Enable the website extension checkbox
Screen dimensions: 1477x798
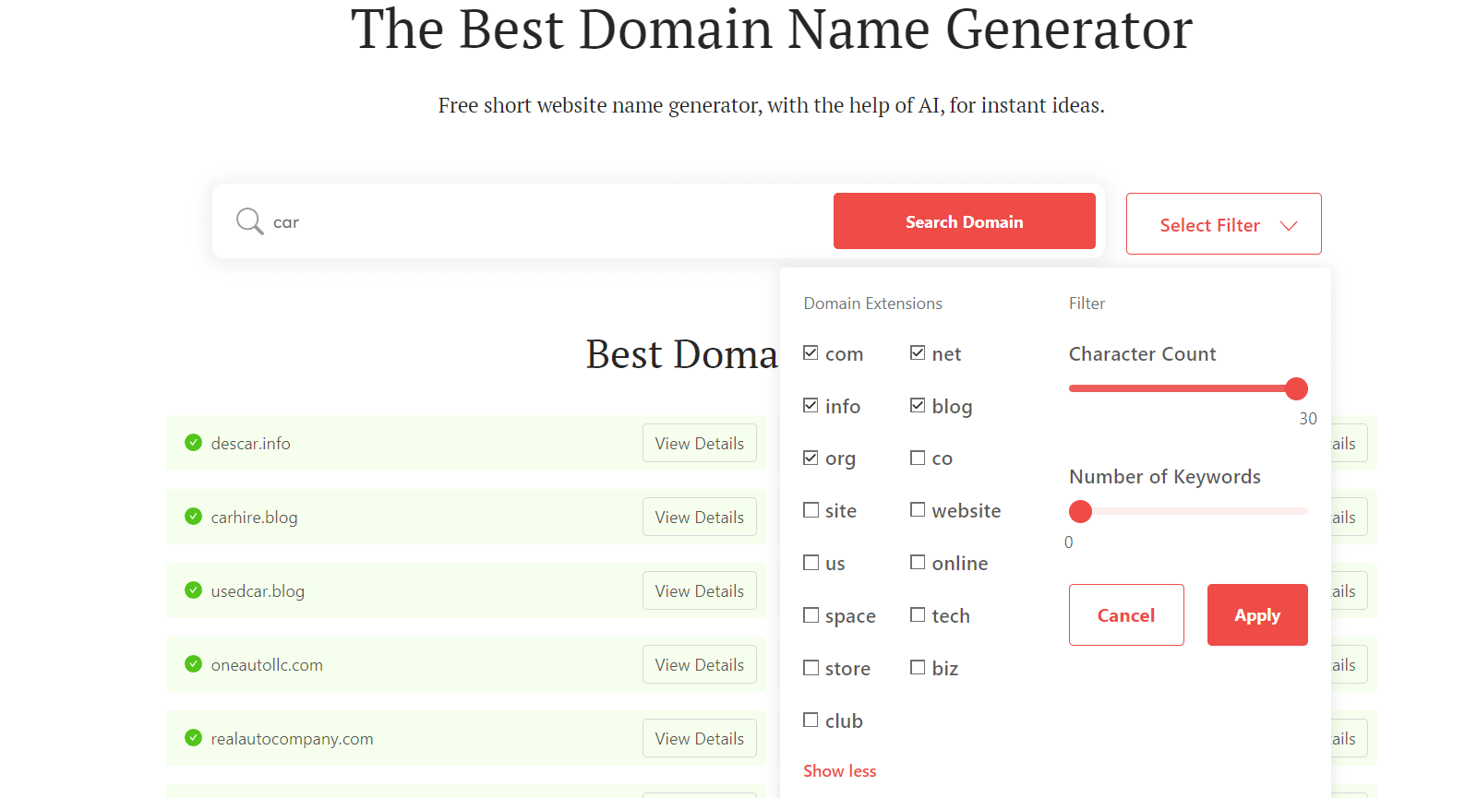918,510
